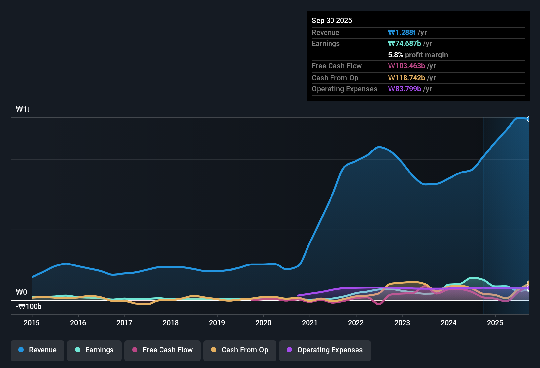The height and width of the screenshot is (368, 540).
Task: Click the Sep 30 2025 tooltip header
Action: 332,20
